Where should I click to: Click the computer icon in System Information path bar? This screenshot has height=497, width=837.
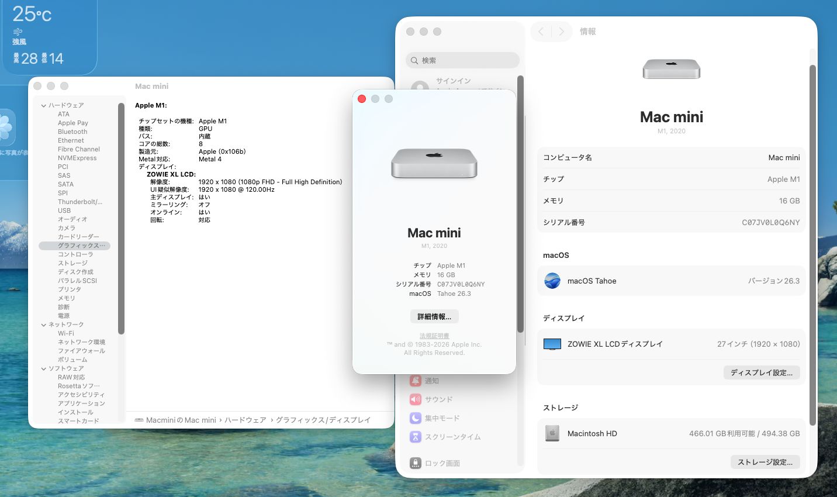pyautogui.click(x=139, y=420)
